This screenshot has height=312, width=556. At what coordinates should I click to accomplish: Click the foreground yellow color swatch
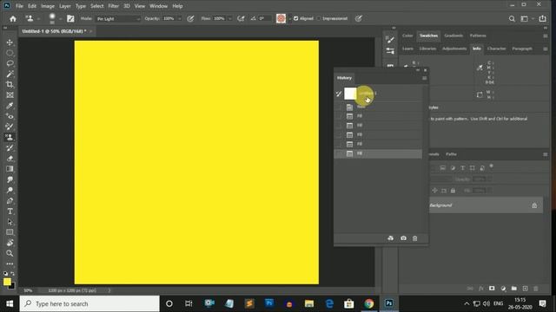click(7, 282)
